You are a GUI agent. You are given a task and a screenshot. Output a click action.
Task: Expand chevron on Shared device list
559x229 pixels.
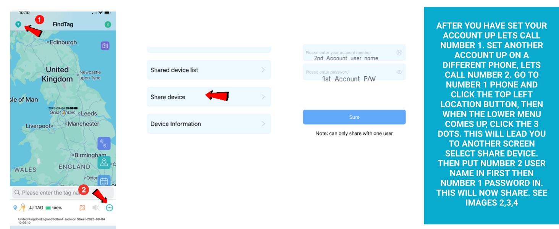point(263,70)
